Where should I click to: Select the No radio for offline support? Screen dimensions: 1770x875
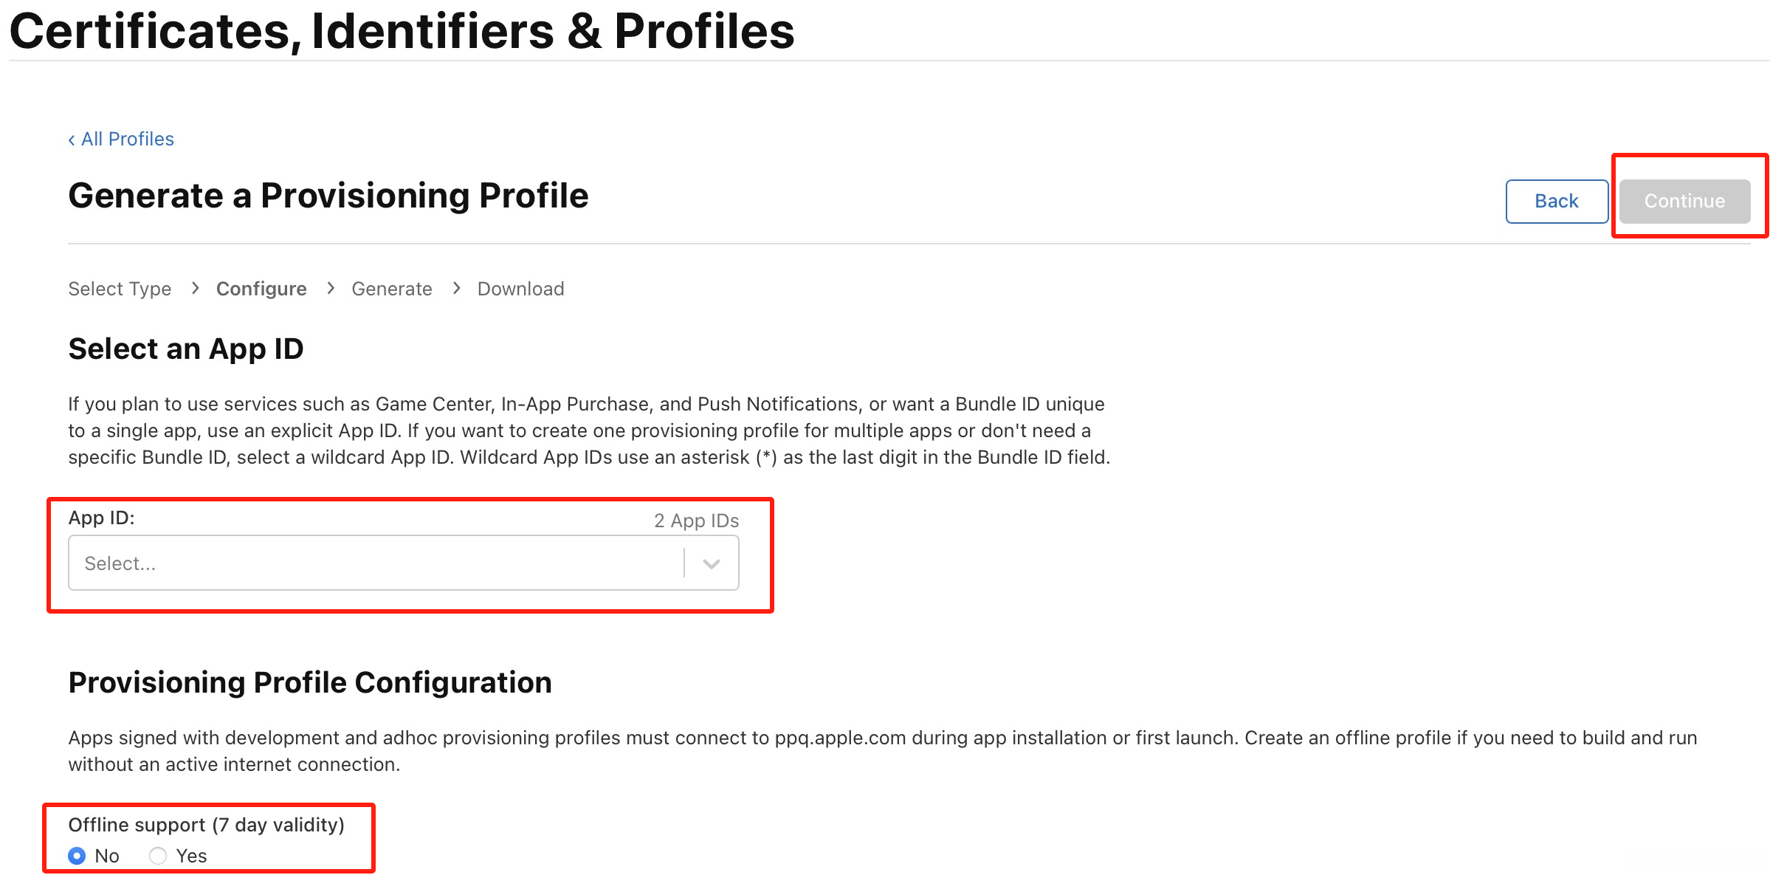pos(77,856)
